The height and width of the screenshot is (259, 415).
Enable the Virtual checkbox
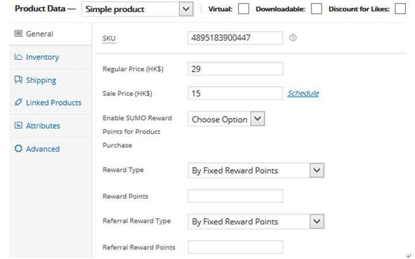point(243,9)
